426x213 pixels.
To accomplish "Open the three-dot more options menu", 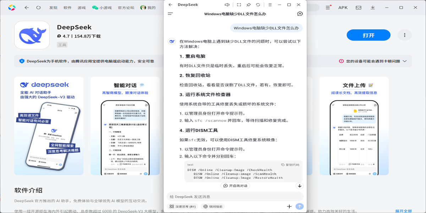I will [x=404, y=35].
